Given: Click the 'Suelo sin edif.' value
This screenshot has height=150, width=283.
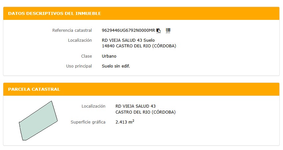Looking at the screenshot, I should pyautogui.click(x=116, y=66).
